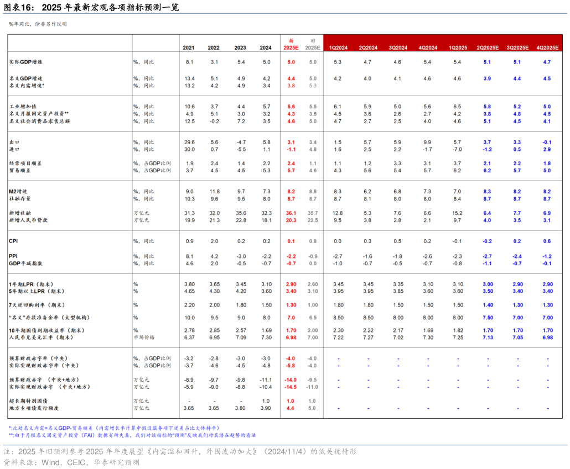Select the gray 旧 2025E column header
Screen dimensions: 570x469
(x=313, y=45)
